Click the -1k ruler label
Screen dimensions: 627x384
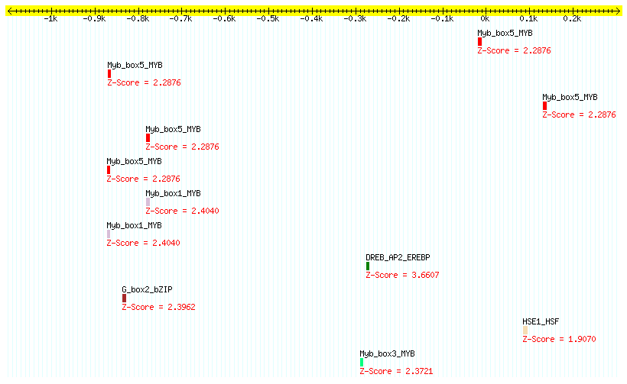50,19
